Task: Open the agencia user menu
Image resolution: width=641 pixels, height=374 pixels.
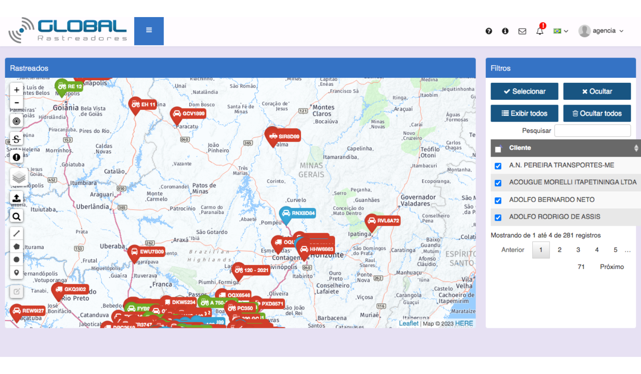Action: pos(601,31)
